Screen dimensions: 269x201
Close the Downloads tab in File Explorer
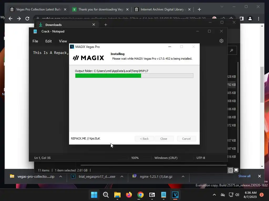tap(94, 25)
